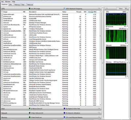
Task: Tick the select-all checkbox beside Image header
Action: [x=2, y=12]
